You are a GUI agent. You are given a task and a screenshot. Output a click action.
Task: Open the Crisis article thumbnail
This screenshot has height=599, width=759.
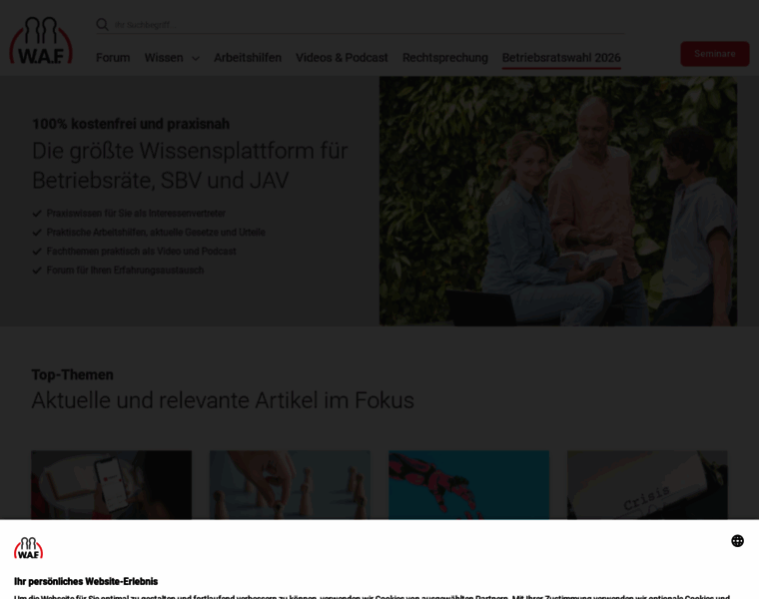(647, 485)
